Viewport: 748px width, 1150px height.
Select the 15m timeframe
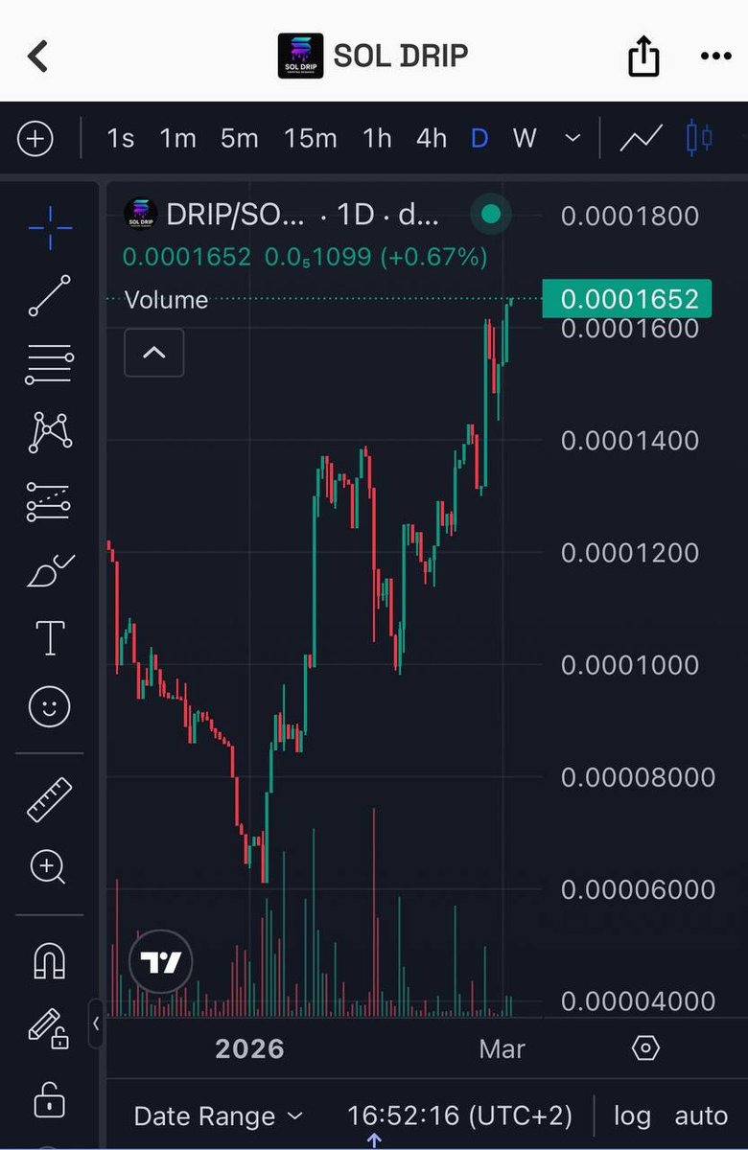310,139
